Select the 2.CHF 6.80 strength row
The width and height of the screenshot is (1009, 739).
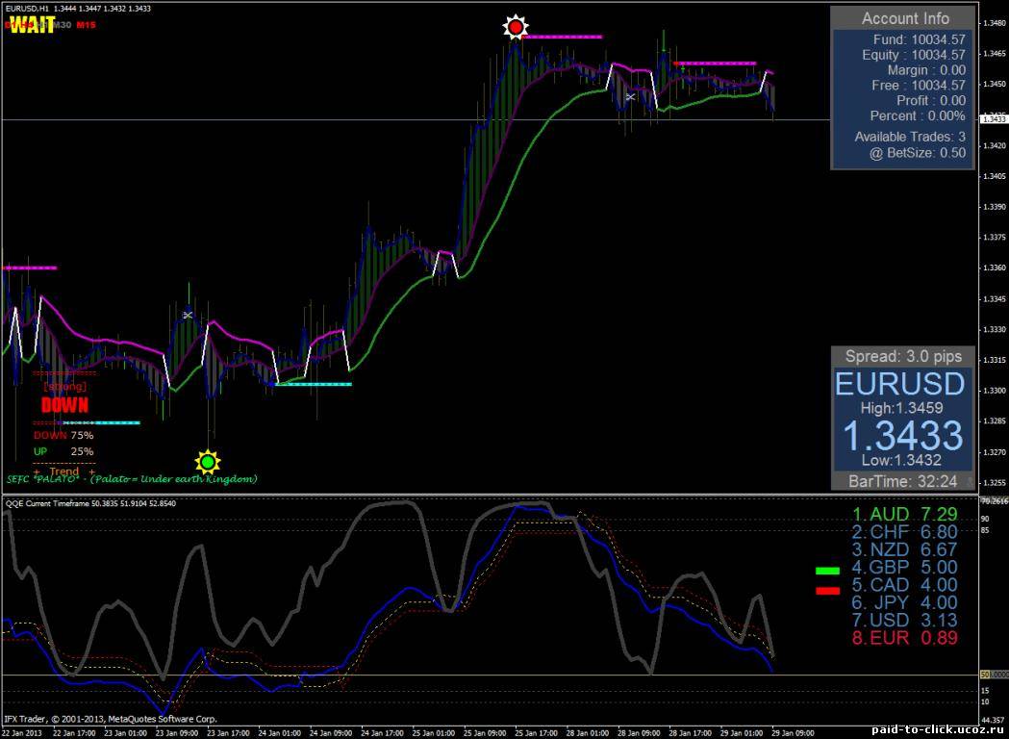[905, 532]
